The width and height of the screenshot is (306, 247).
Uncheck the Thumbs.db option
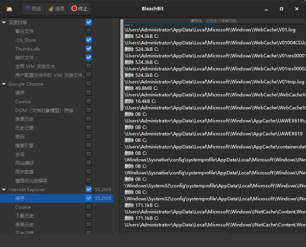[x=89, y=49]
